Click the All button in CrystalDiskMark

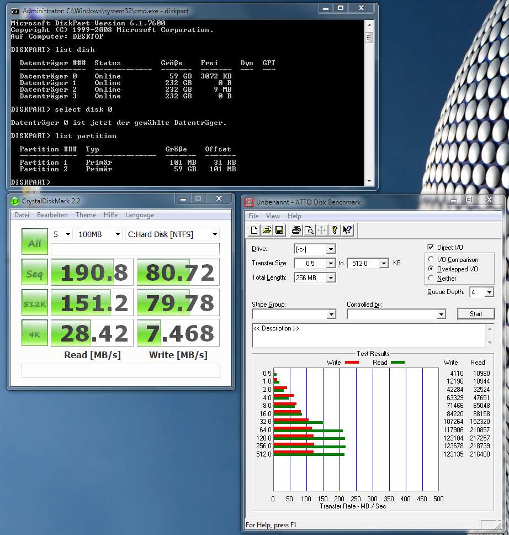click(x=35, y=241)
